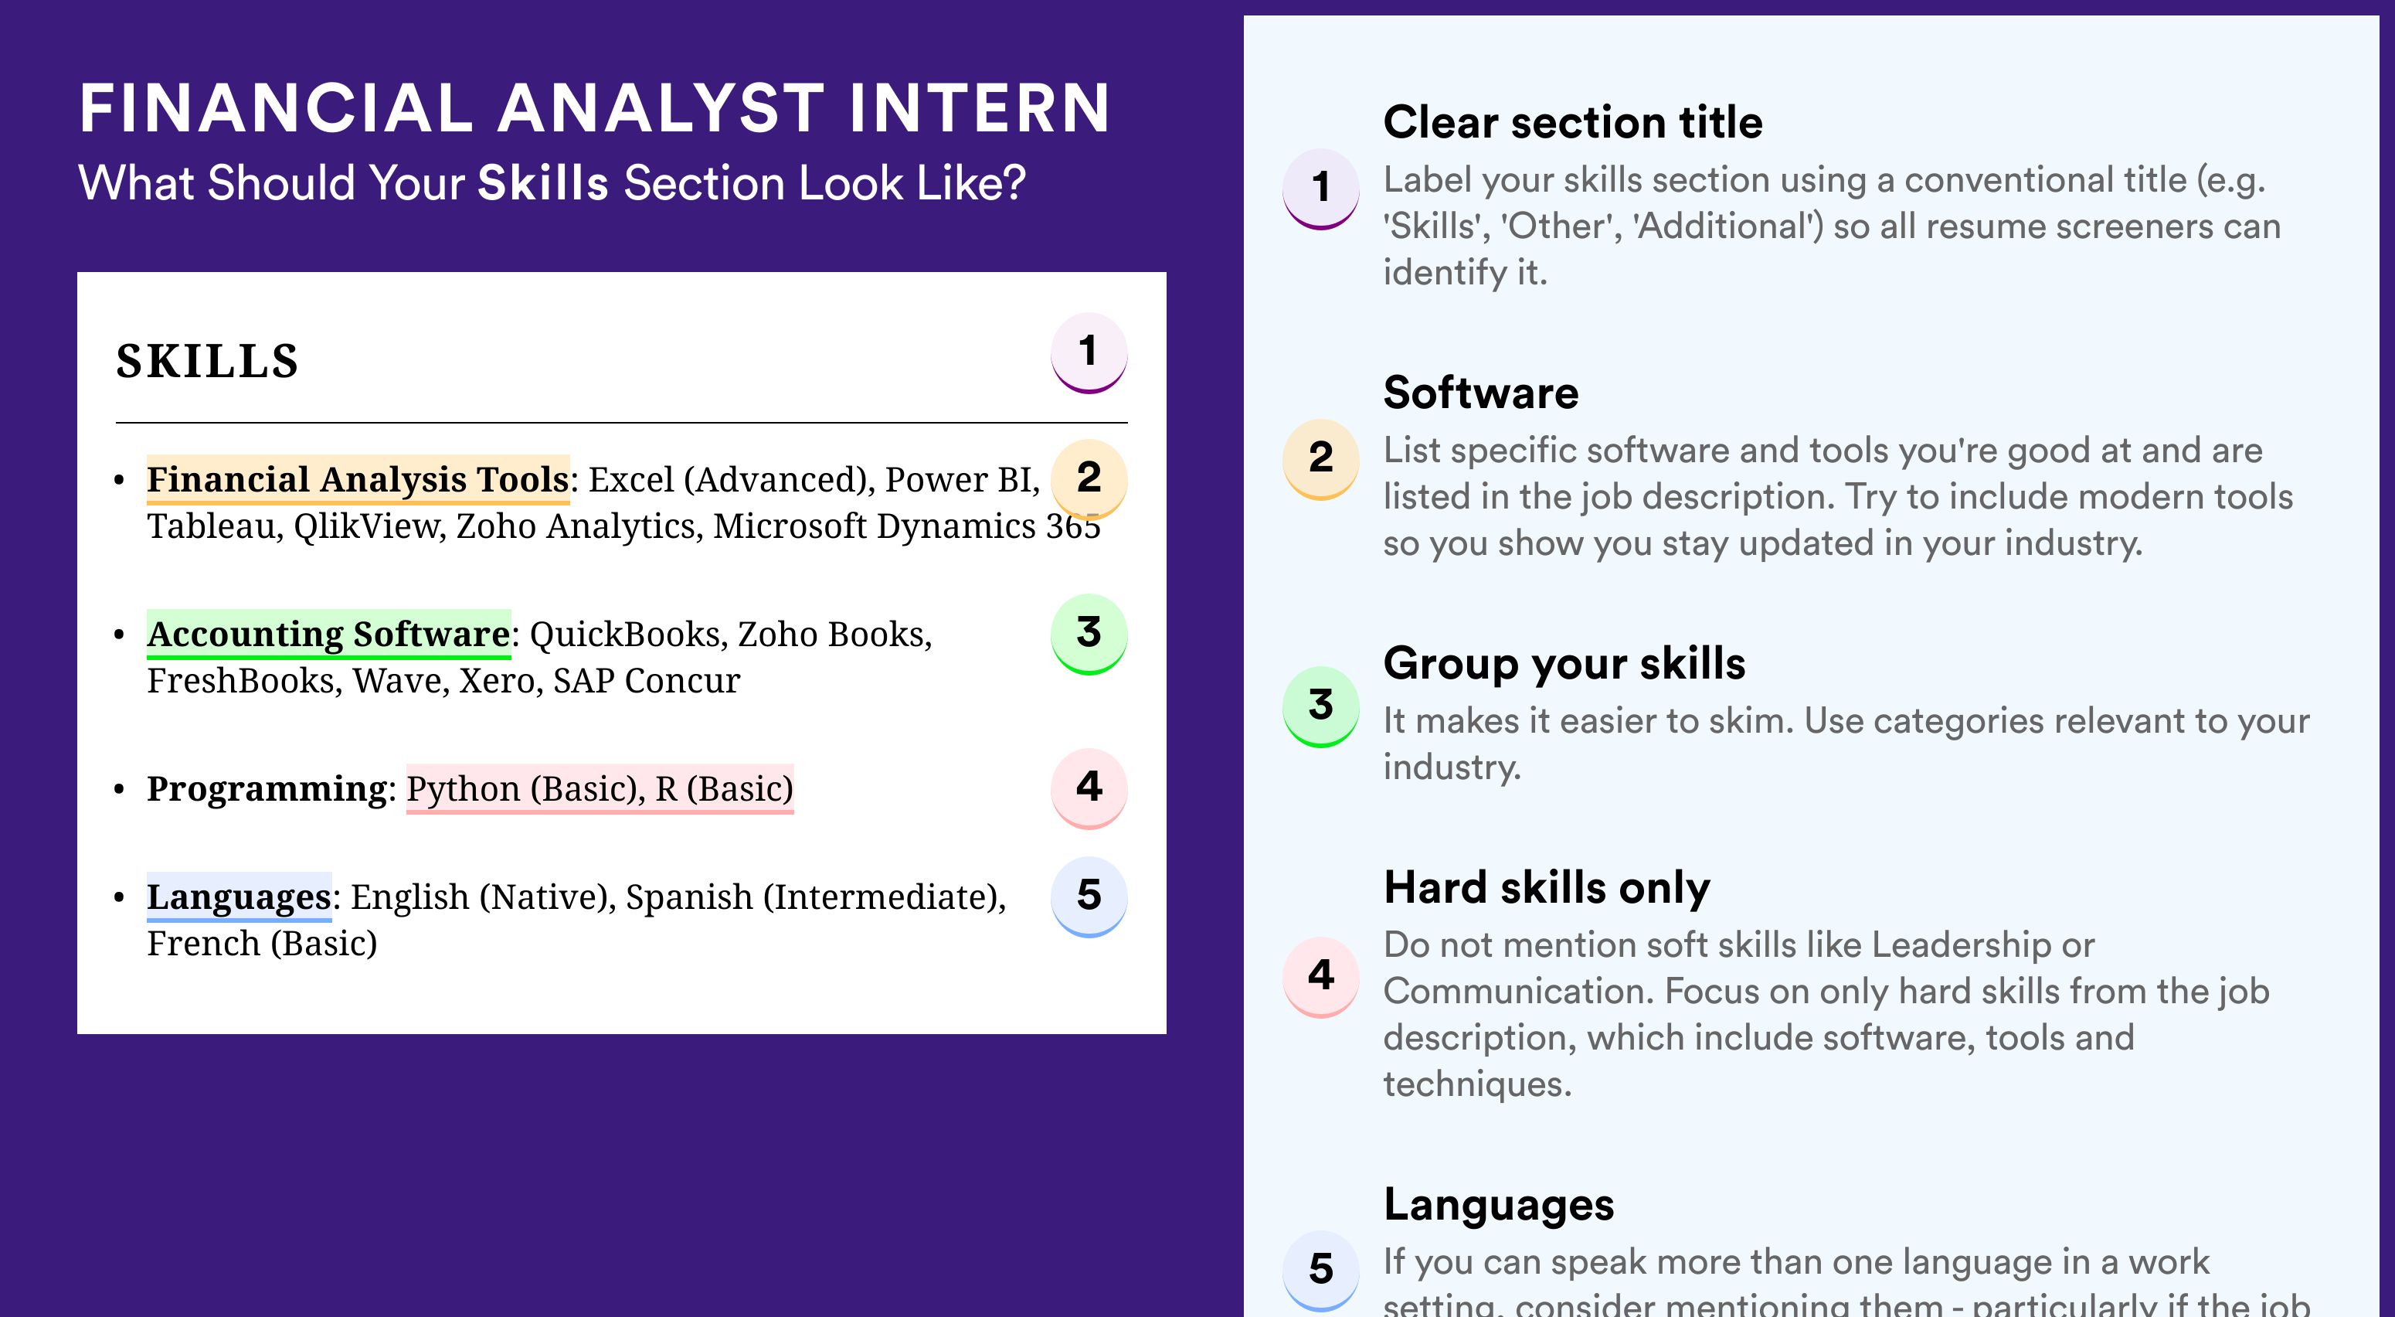Select badge 5 beside Languages tip
2395x1317 pixels.
(x=1321, y=1271)
